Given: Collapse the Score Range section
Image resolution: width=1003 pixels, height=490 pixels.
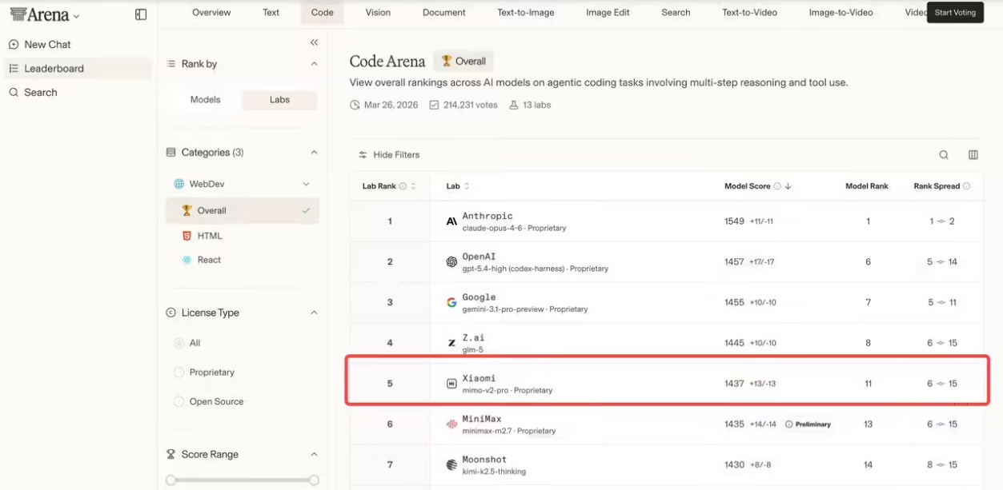Looking at the screenshot, I should tap(314, 454).
